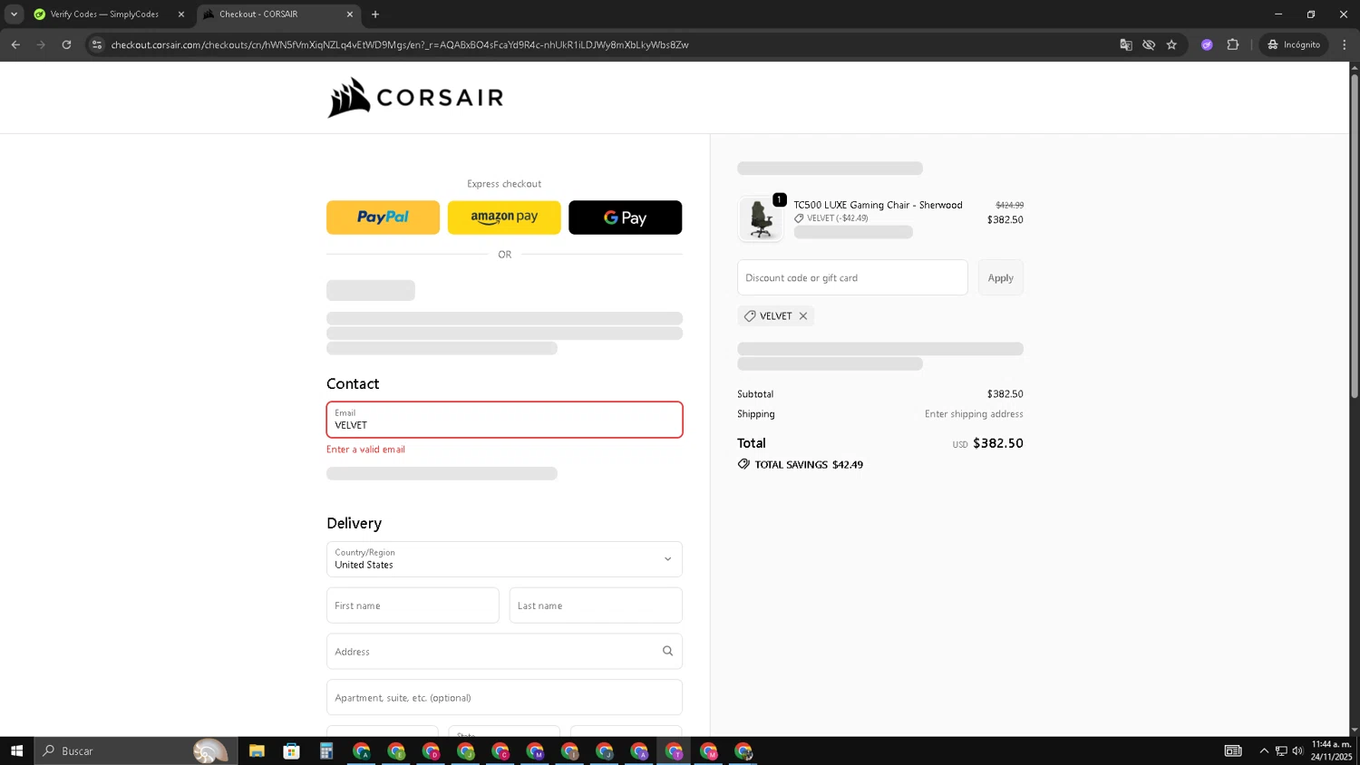Click the Buscar taskbar search box
The height and width of the screenshot is (765, 1360).
pyautogui.click(x=136, y=750)
